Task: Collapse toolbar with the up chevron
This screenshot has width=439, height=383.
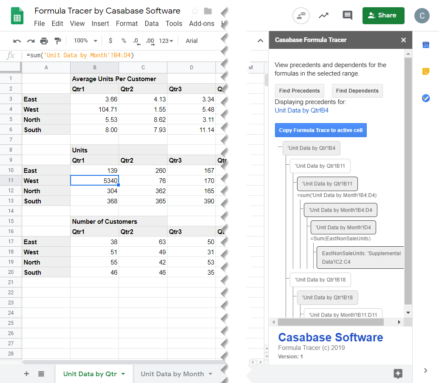Action: coord(260,41)
